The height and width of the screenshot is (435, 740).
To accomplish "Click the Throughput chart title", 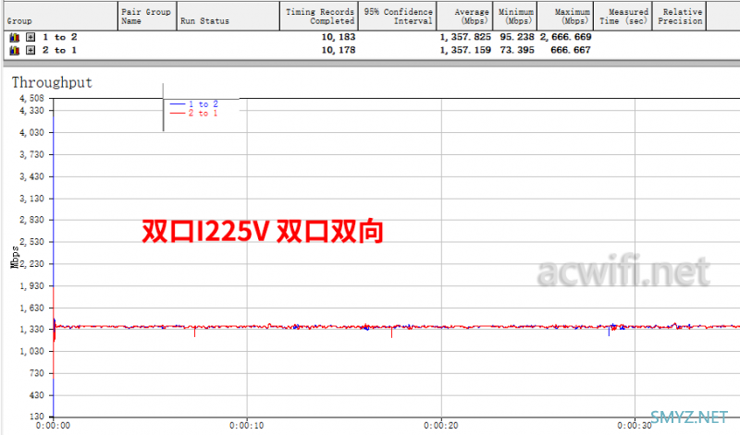I will click(x=52, y=82).
